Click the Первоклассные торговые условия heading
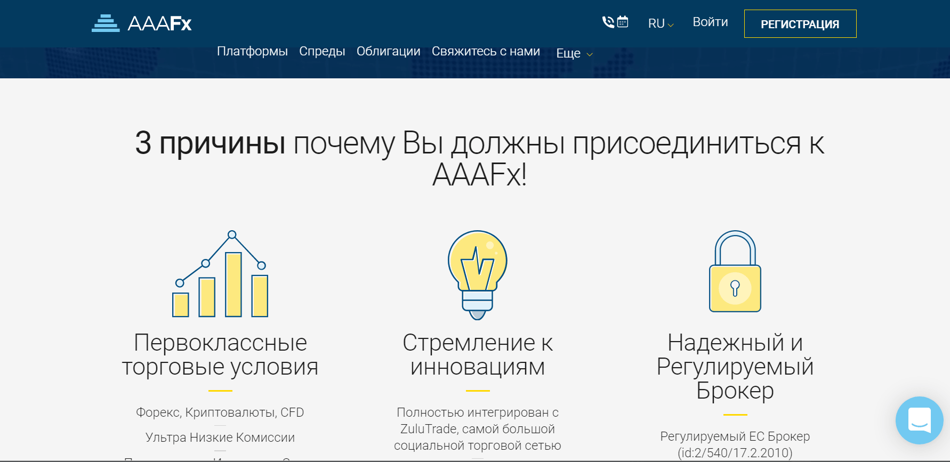Screen dimensions: 950x462 tap(220, 354)
